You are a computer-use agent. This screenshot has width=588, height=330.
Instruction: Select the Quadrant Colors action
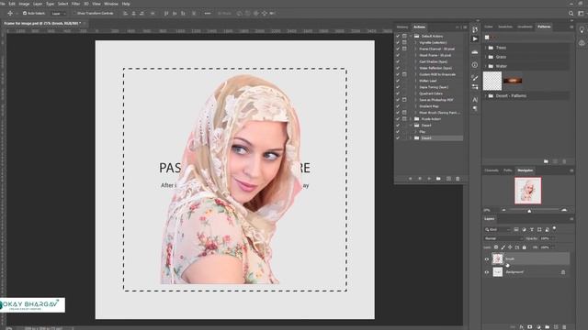[x=431, y=93]
